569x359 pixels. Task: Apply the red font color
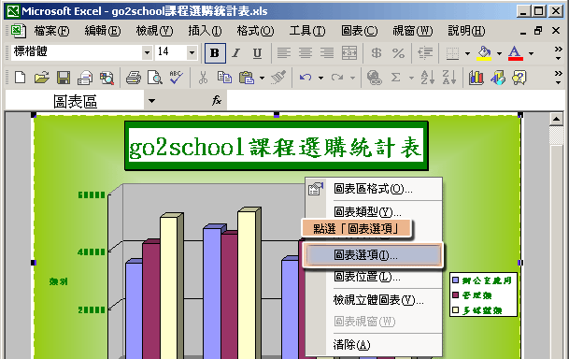[516, 53]
